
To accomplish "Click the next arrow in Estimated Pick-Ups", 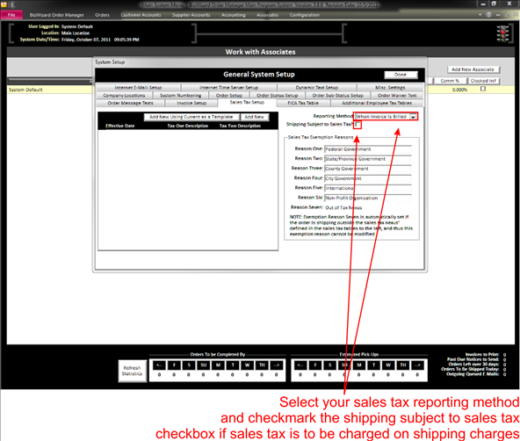I will point(417,365).
